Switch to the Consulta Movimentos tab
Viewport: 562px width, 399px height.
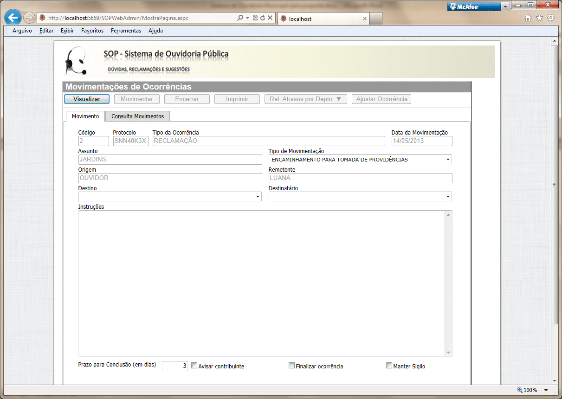pyautogui.click(x=137, y=116)
